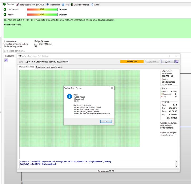Image resolution: width=191 pixels, height=184 pixels.
Task: Click the Health 100% bar
Action: (x=42, y=14)
